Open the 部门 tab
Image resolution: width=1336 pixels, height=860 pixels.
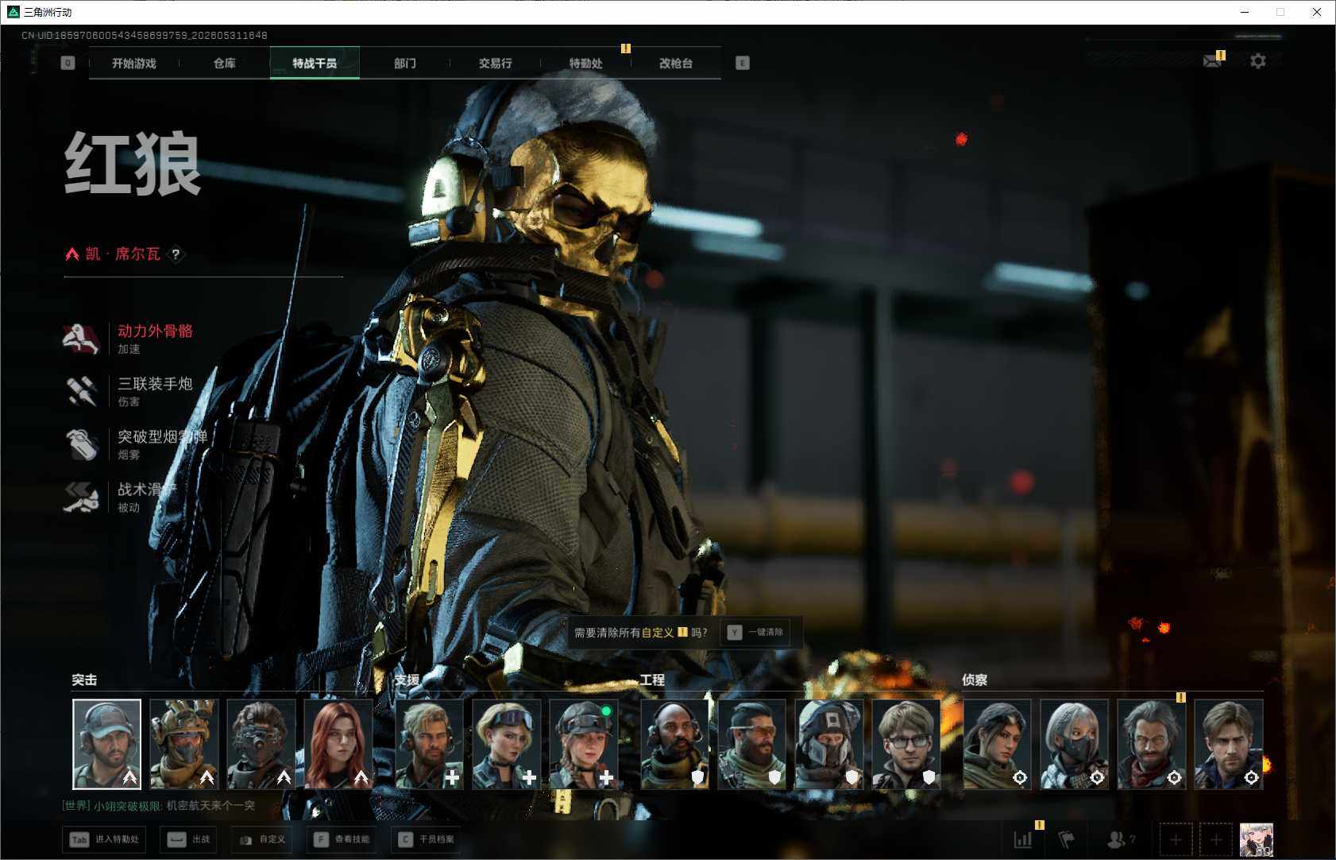tap(405, 63)
